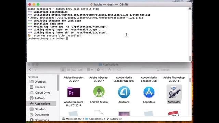Click the Terminal title bar home icon
This screenshot has width=219, height=123.
92,4
